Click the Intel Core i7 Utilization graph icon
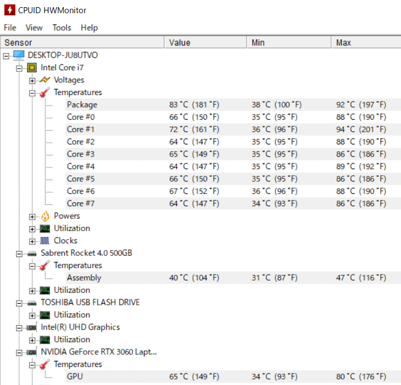This screenshot has width=401, height=385. (44, 228)
